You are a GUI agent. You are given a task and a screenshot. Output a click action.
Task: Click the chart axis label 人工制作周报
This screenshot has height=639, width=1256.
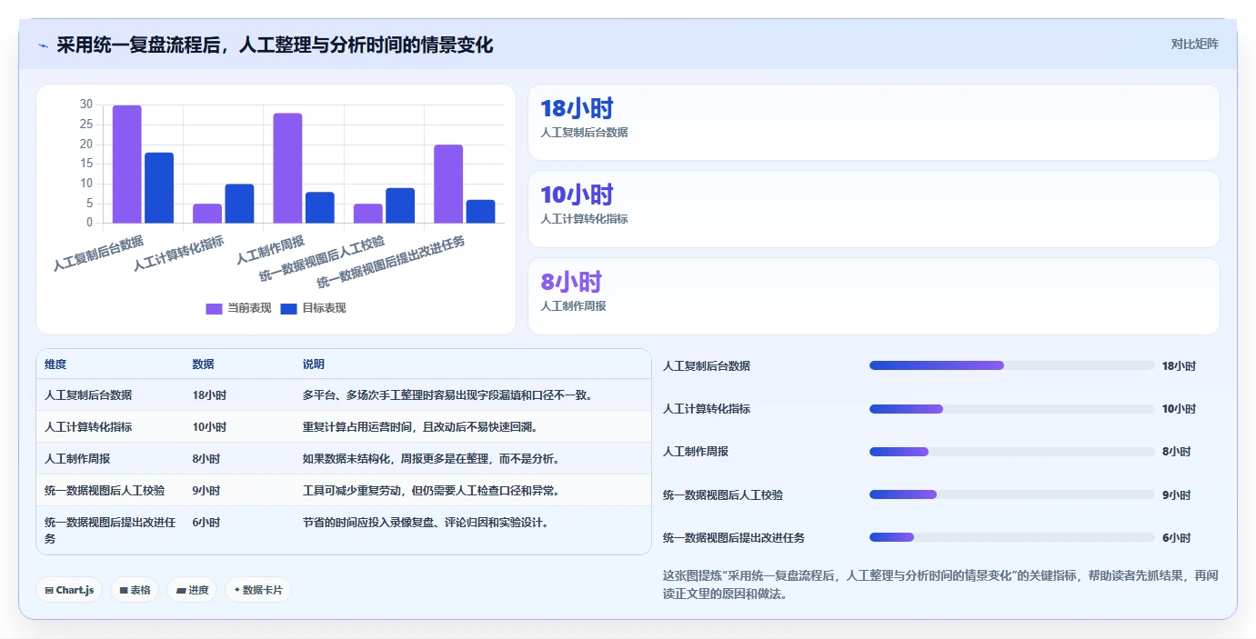270,249
